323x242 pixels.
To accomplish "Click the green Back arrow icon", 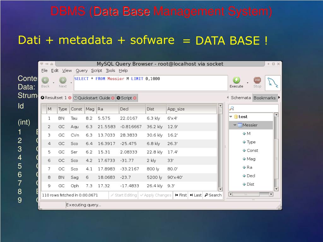I will (45, 80).
